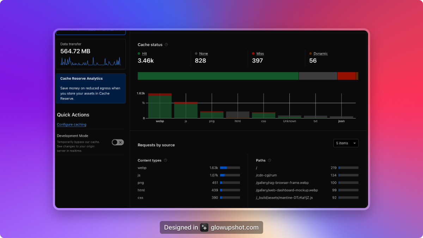
Task: Click the gray None status dot
Action: coord(196,54)
